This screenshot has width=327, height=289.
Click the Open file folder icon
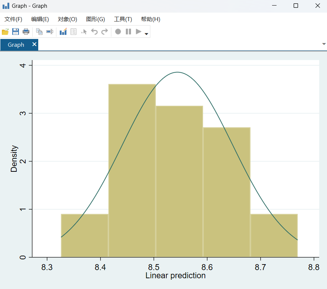(x=5, y=32)
